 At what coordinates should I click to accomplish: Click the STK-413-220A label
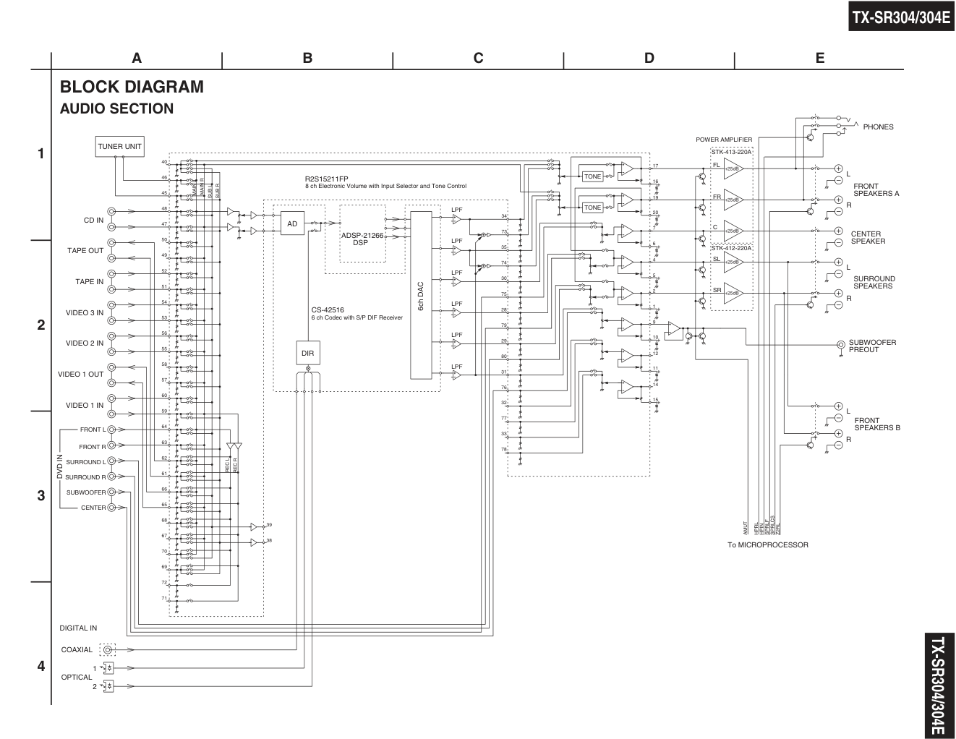(731, 153)
